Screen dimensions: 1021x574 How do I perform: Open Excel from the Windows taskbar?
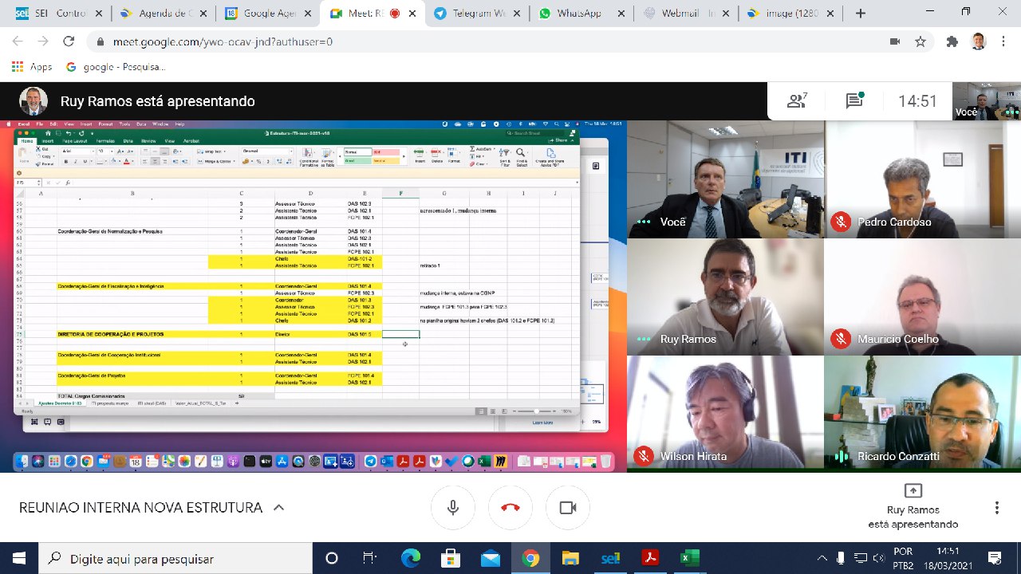point(689,557)
